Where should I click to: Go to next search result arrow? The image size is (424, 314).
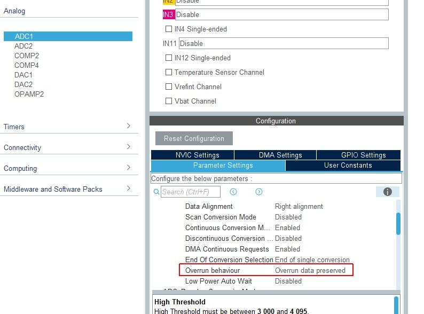click(x=259, y=192)
